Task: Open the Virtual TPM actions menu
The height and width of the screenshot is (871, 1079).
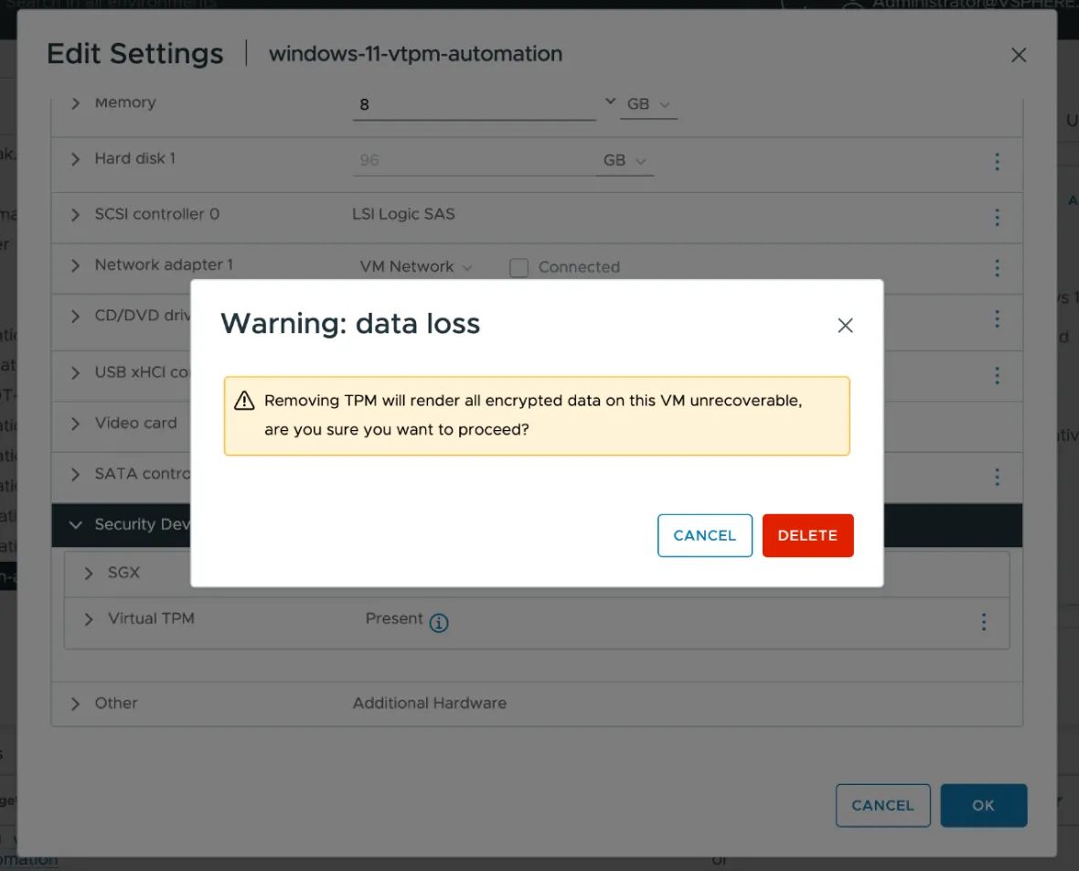Action: click(x=983, y=622)
